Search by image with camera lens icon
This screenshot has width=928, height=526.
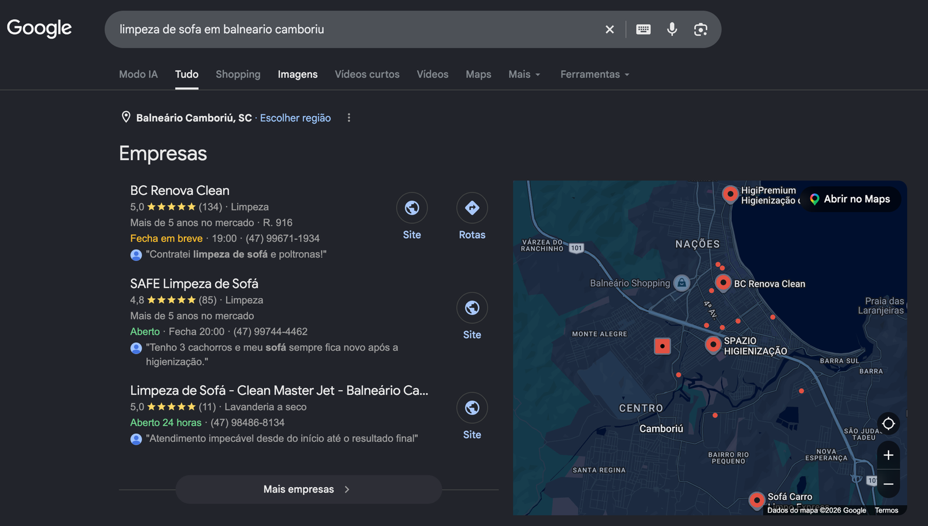[701, 30]
